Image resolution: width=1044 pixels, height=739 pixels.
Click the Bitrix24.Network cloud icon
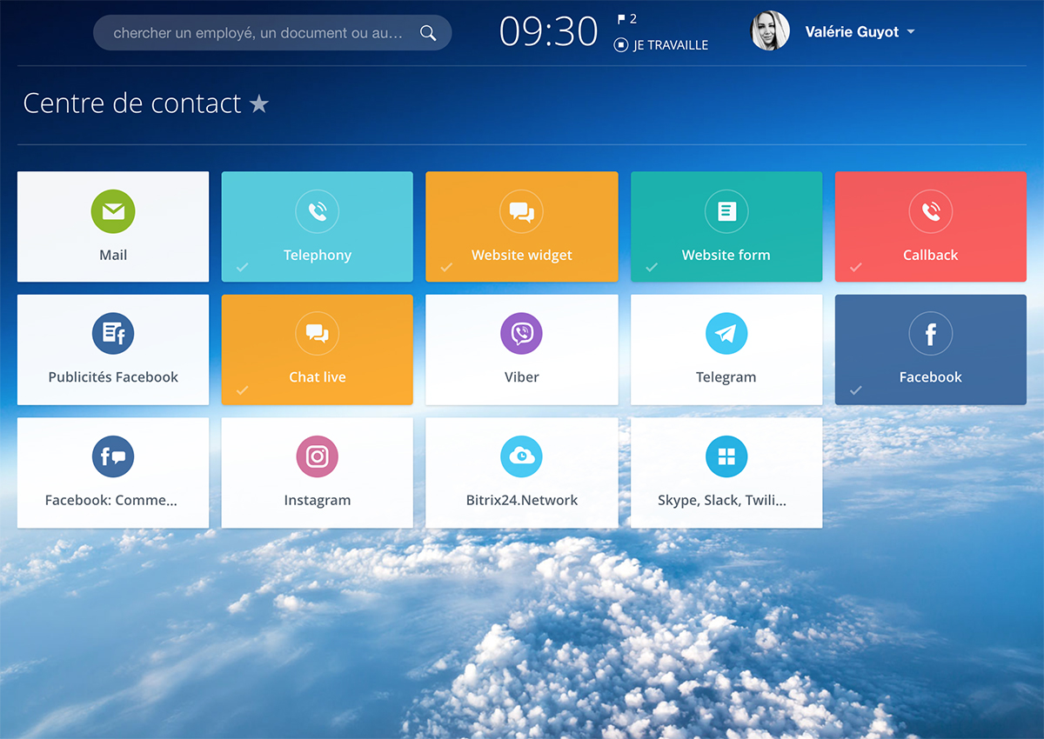click(x=521, y=456)
